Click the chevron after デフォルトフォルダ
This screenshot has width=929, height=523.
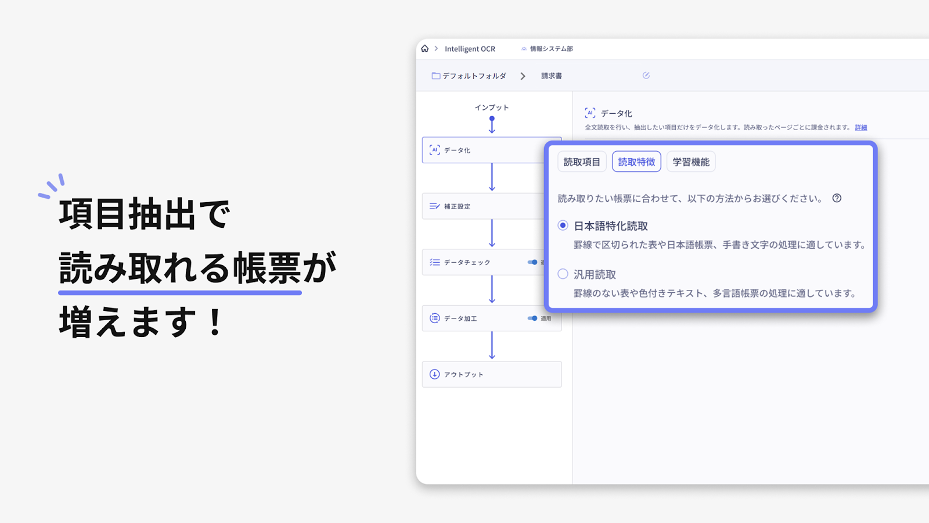523,76
